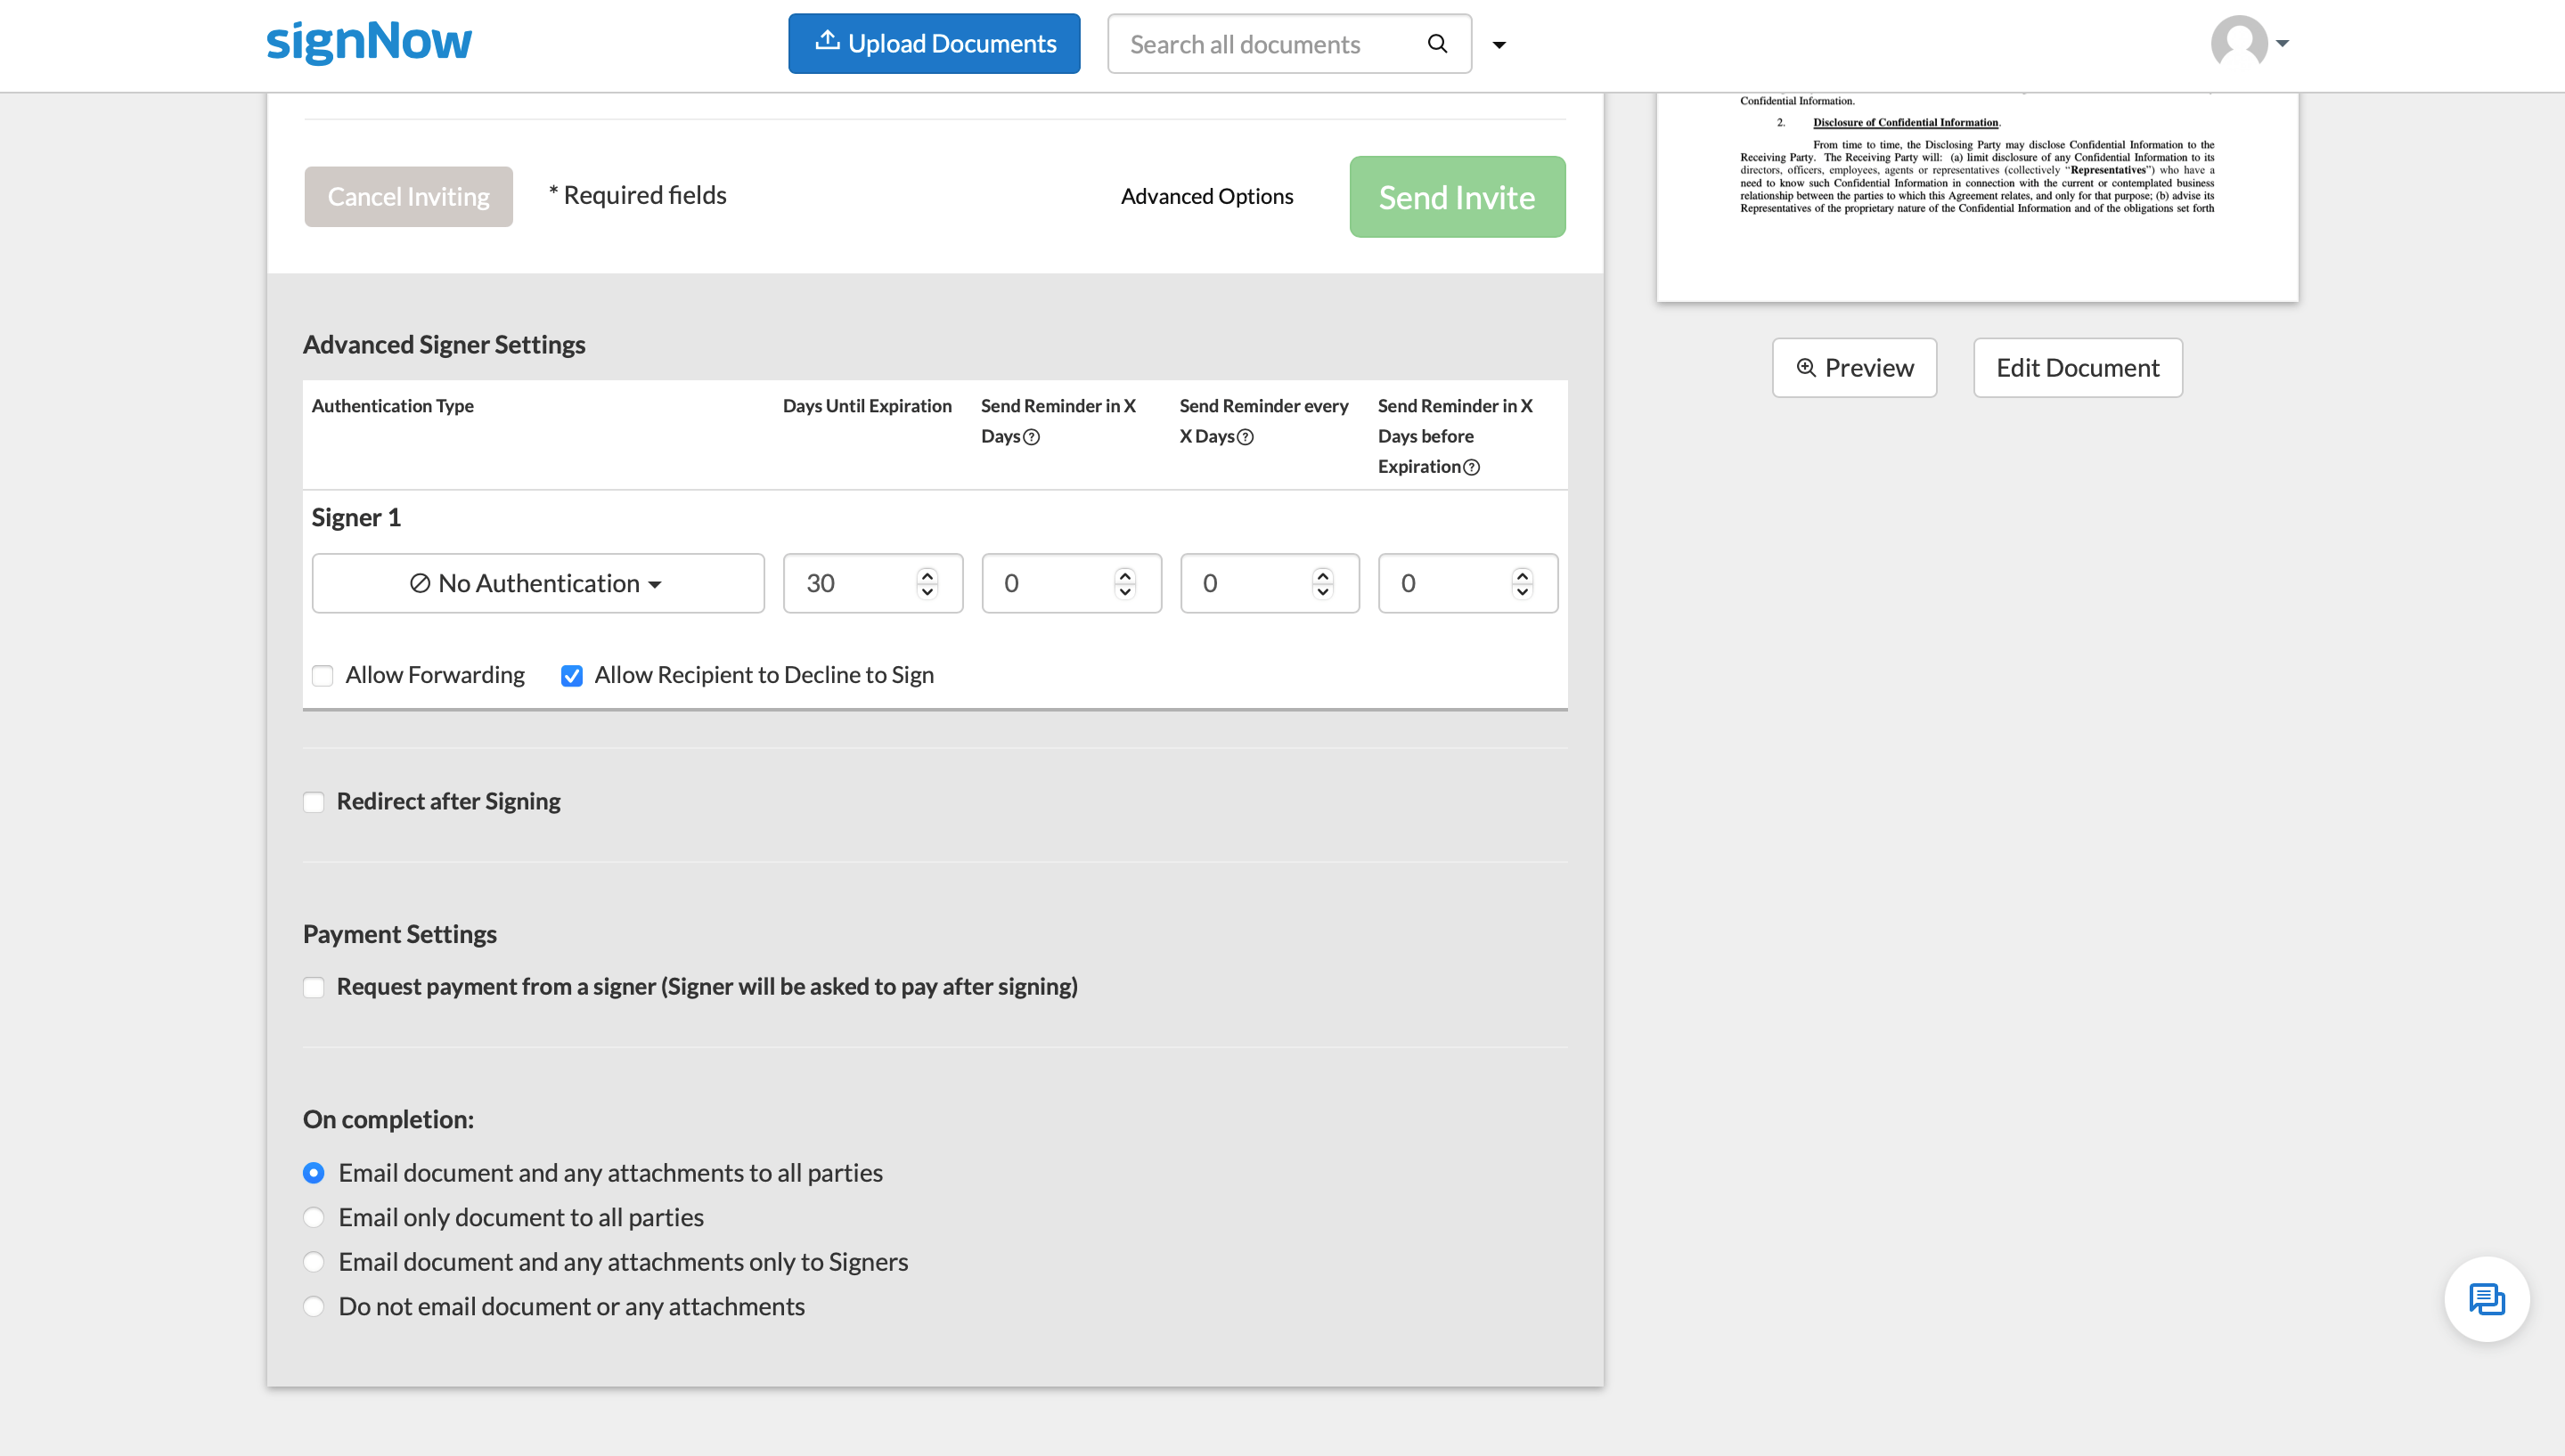Open the live chat widget icon
The height and width of the screenshot is (1456, 2565).
[2486, 1299]
